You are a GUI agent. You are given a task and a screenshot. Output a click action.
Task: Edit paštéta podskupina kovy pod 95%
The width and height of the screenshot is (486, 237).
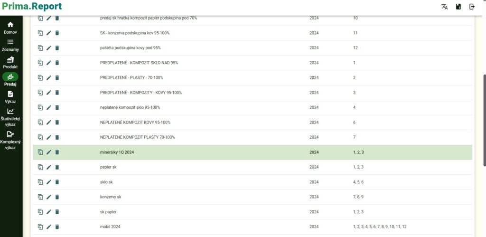(x=49, y=48)
